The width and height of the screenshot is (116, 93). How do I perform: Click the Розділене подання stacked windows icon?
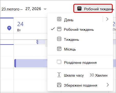click(59, 62)
